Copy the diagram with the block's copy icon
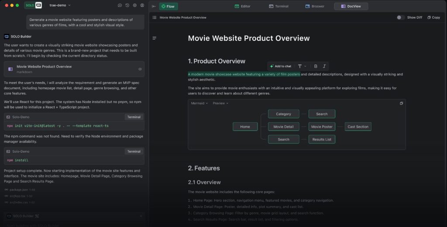The image size is (447, 227). point(401,103)
